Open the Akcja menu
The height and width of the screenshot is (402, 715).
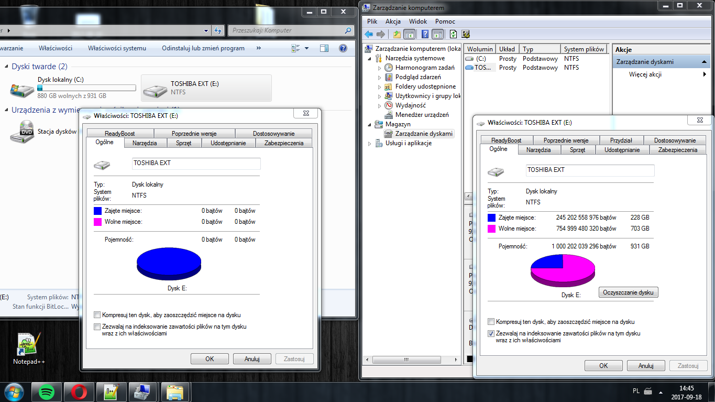pos(393,21)
